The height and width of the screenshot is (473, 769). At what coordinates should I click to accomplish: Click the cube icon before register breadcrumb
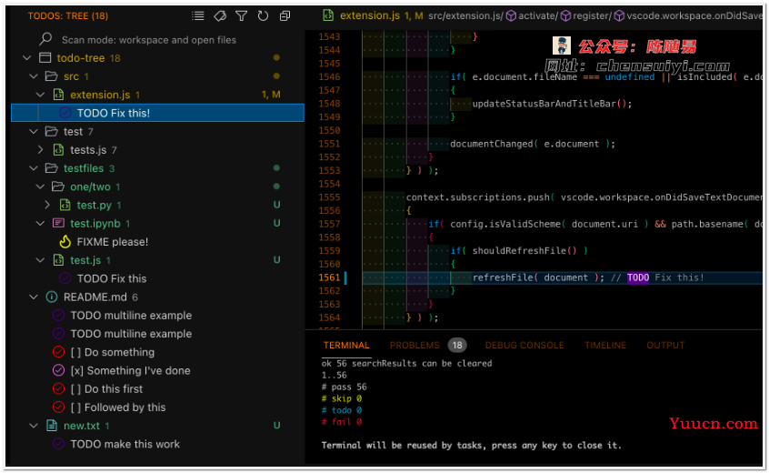pos(565,16)
